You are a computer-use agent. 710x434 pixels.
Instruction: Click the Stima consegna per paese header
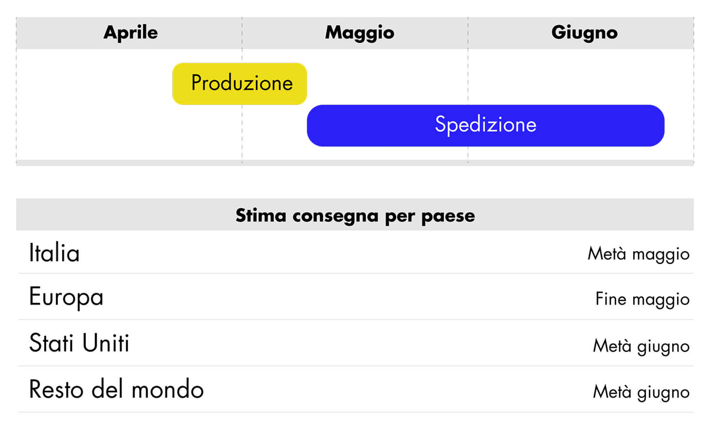355,215
